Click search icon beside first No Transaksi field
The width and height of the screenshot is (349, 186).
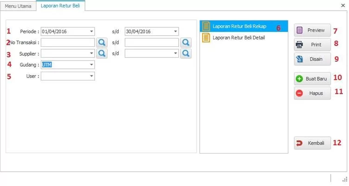102,43
